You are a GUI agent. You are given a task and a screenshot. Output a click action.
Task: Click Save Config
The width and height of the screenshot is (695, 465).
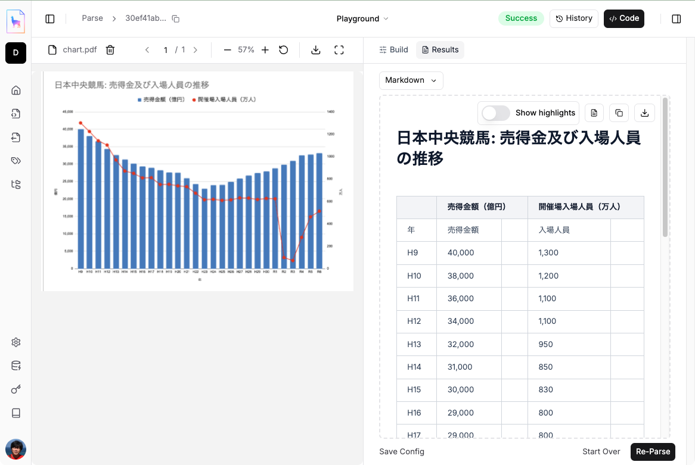click(402, 451)
